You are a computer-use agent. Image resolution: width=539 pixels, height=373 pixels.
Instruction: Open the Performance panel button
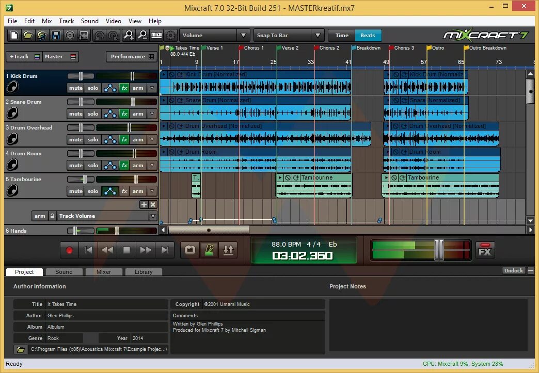click(132, 57)
